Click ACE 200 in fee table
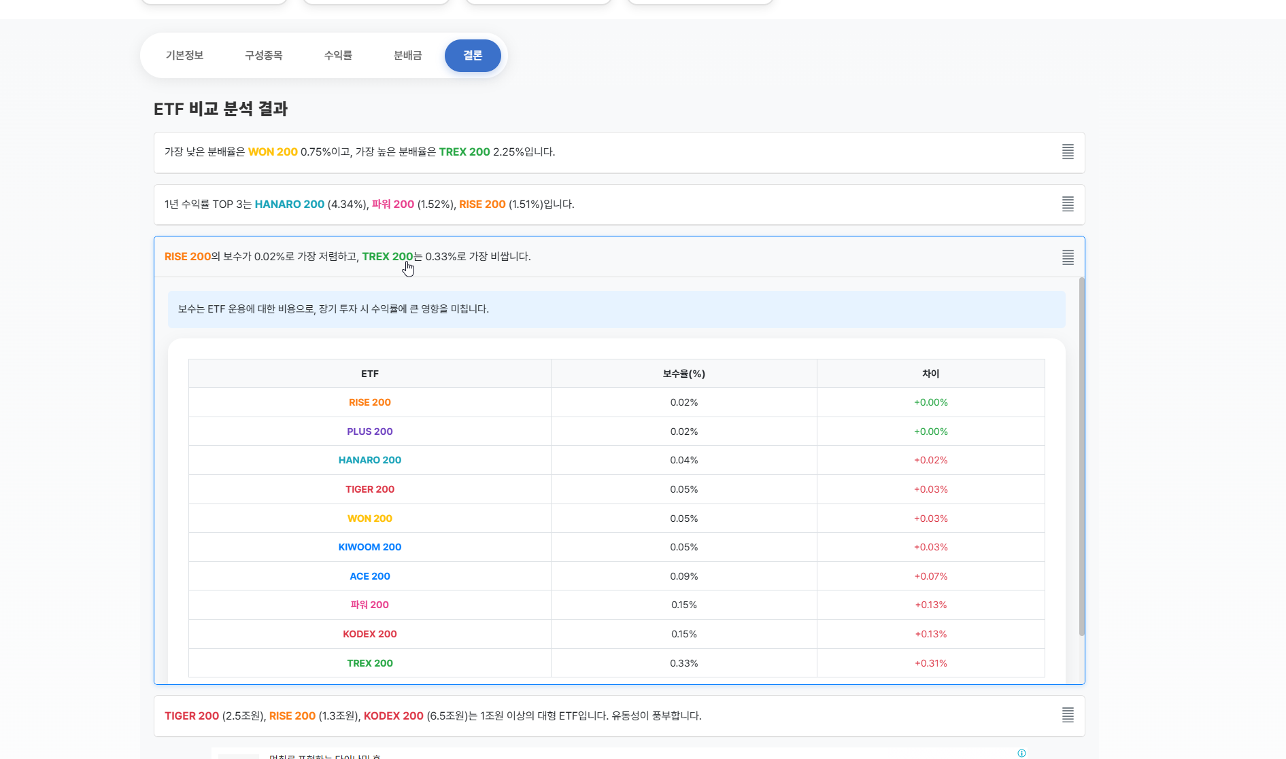 click(369, 576)
